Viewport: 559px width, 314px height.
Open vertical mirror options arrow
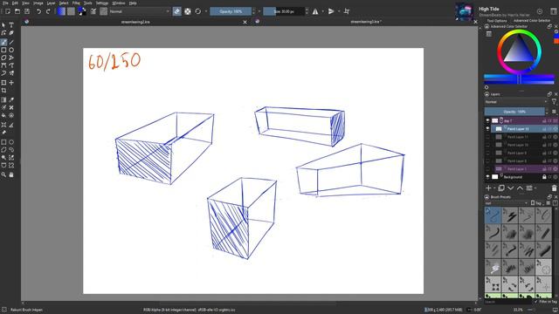pos(339,11)
